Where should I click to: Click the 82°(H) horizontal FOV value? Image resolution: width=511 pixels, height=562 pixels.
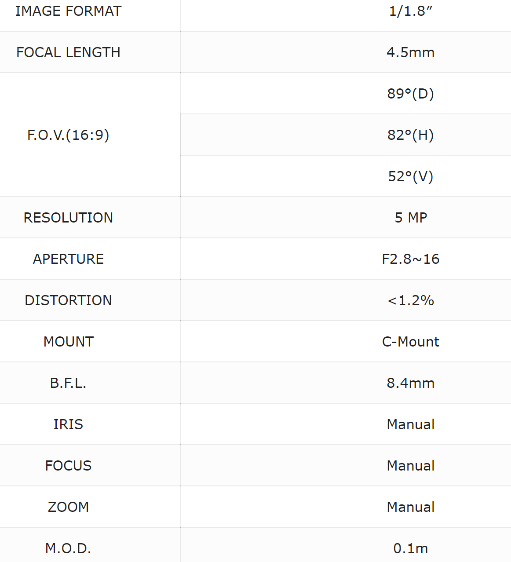click(410, 135)
